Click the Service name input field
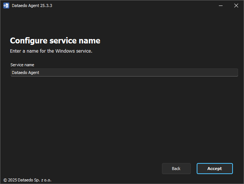 coord(124,72)
